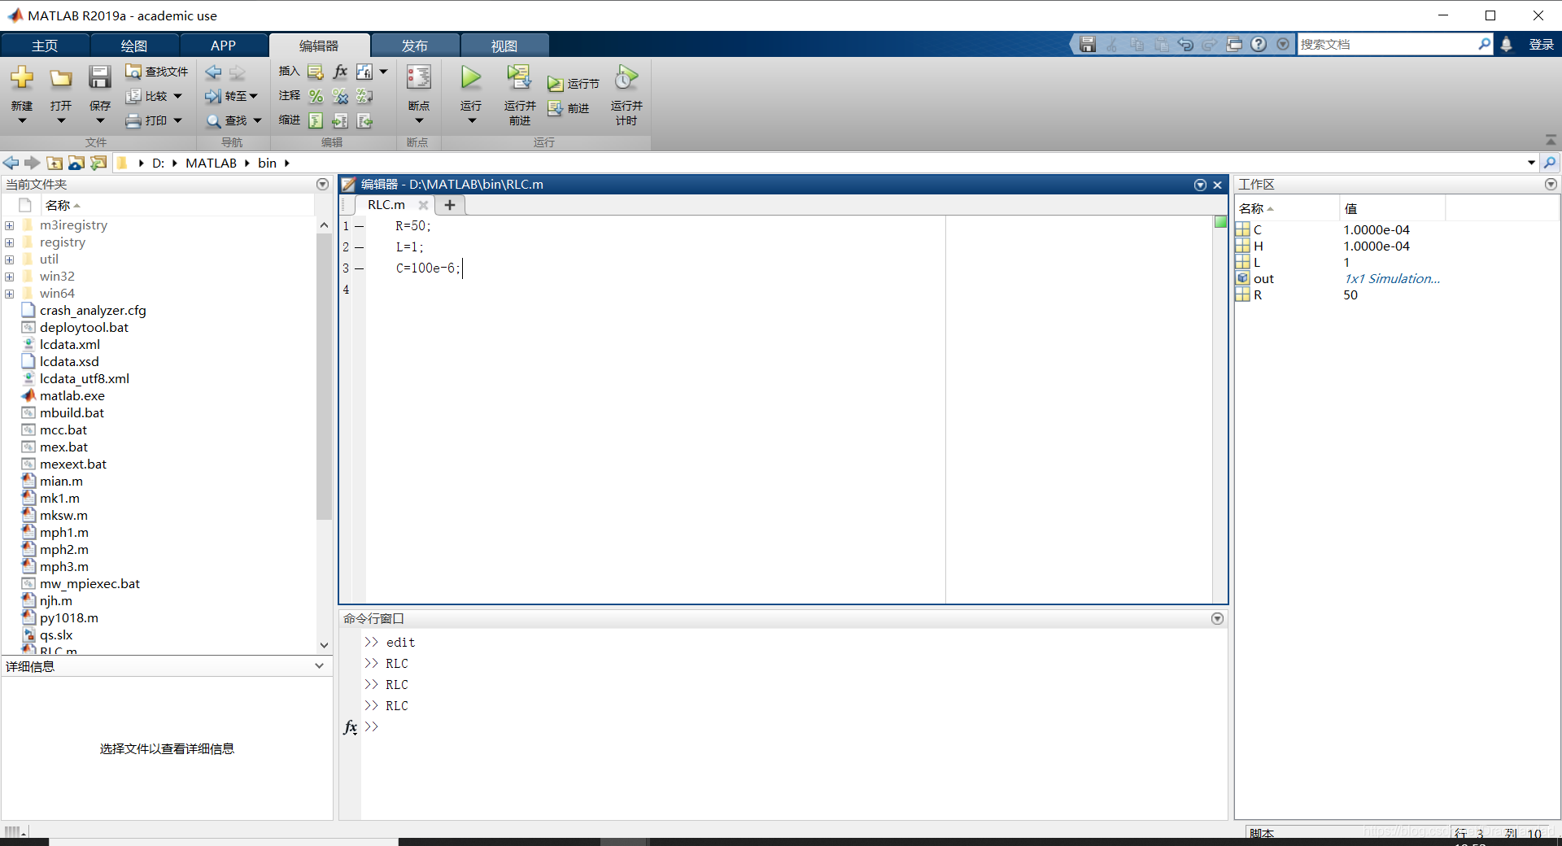1562x846 pixels.
Task: Open the 查找 (Find) dropdown
Action: 258,120
